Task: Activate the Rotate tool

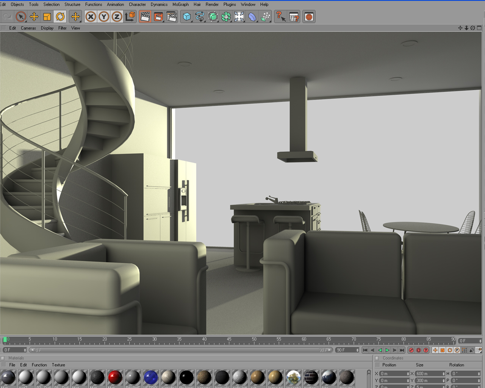Action: 60,17
